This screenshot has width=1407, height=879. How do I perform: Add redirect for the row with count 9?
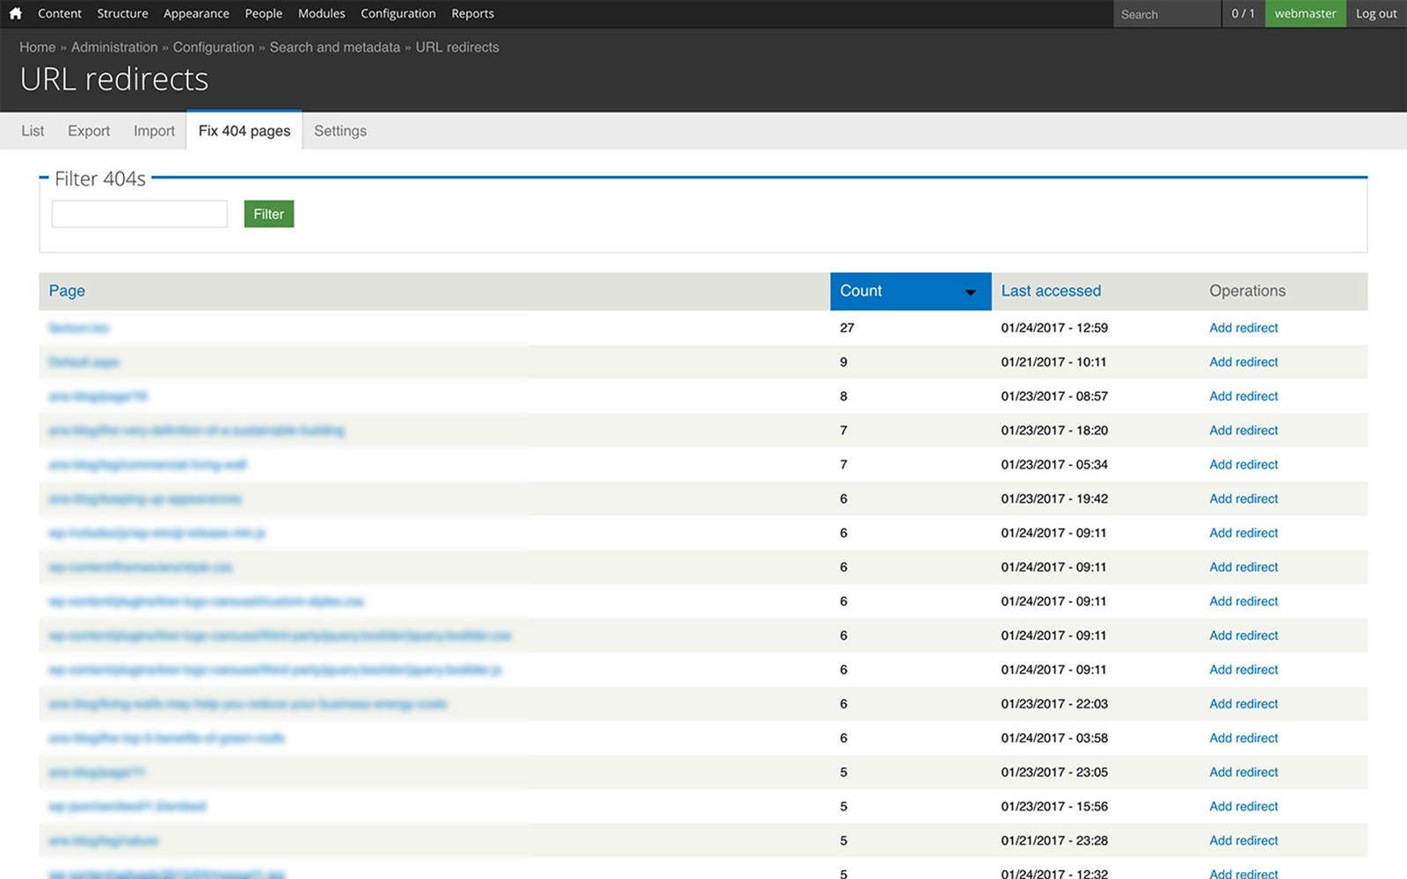1243,362
